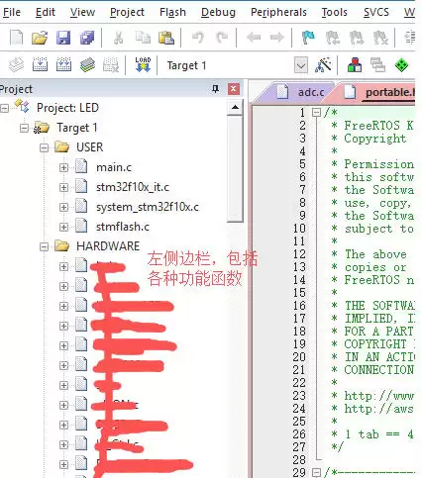Select stmflash.c in project tree
422x478 pixels.
point(123,227)
